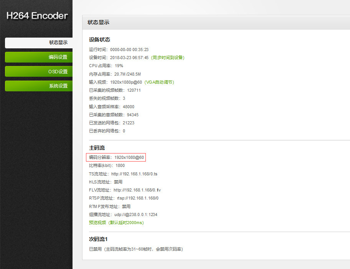Click the 已禁用 次码流 notice text

coord(136,249)
